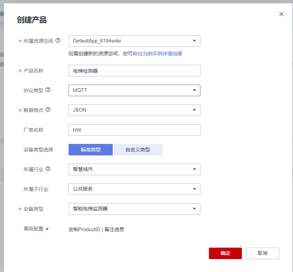The height and width of the screenshot is (272, 293).
Task: Click the 确定 confirm button
Action: tap(225, 253)
